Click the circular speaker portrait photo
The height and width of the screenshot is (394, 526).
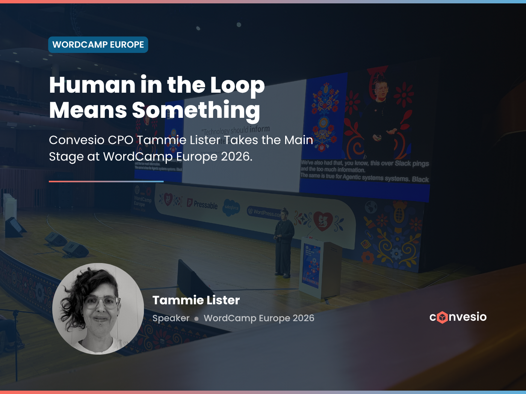coord(98,309)
